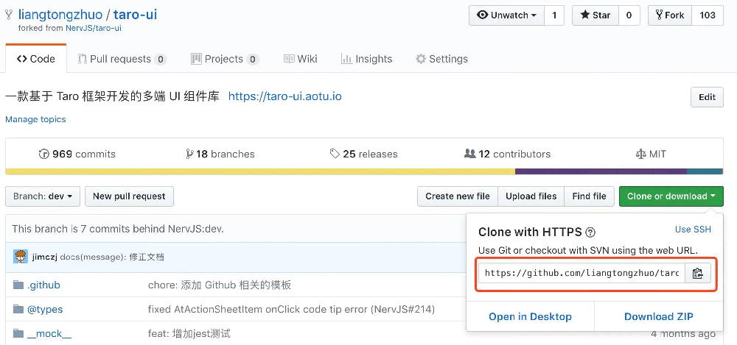Open the __mock__ folder
Viewport: 737px width, 345px height.
click(x=49, y=334)
